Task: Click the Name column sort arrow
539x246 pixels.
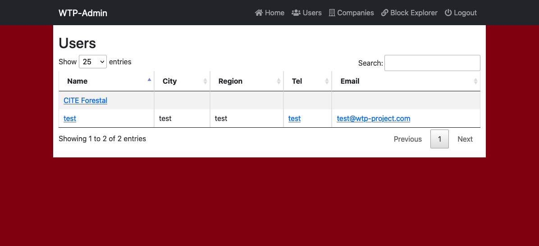Action: coord(149,79)
